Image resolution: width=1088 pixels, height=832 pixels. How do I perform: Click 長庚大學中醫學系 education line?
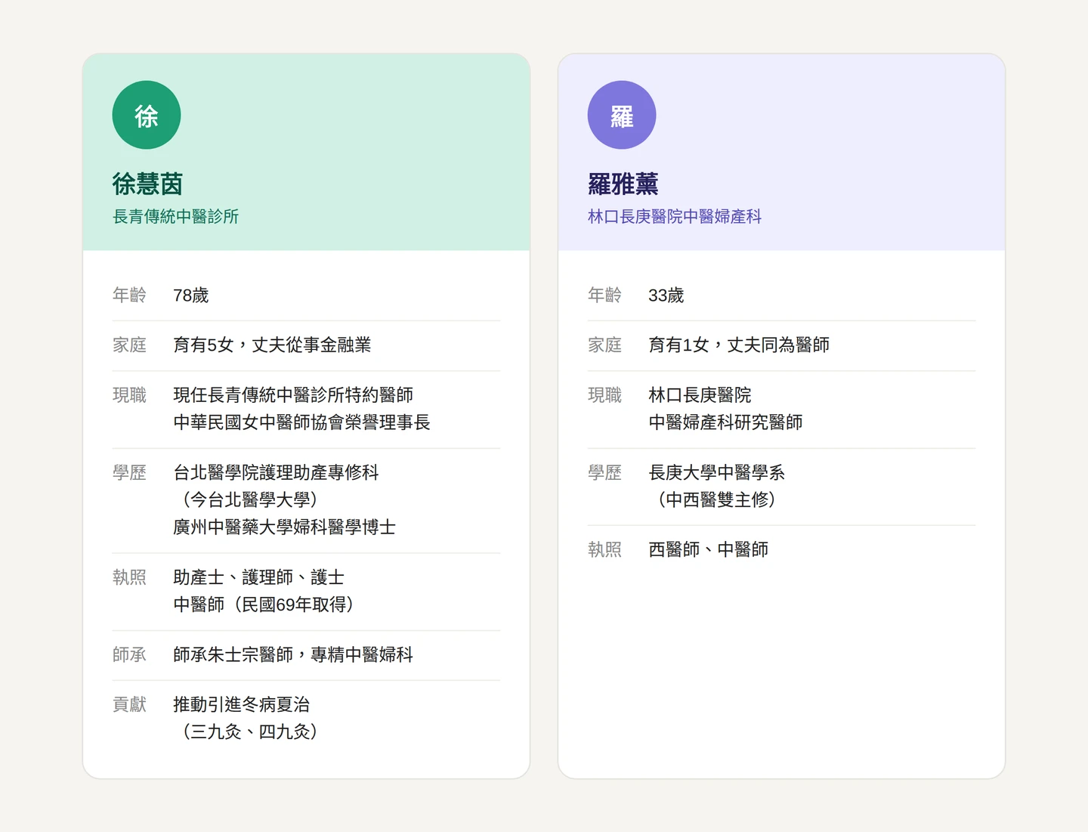point(716,473)
